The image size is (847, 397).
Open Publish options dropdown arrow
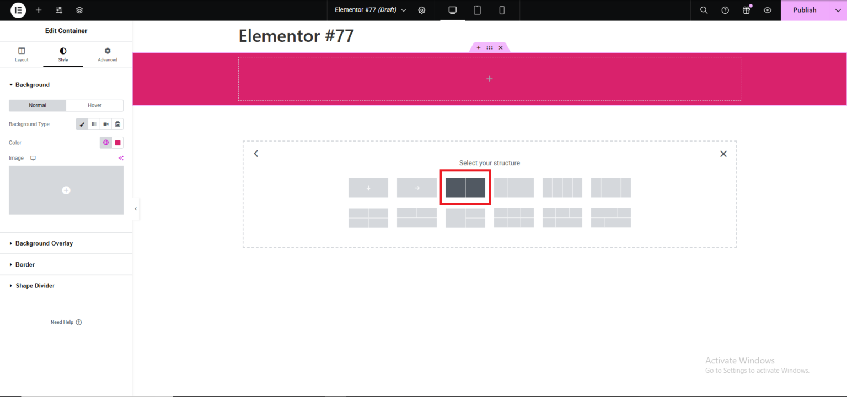(838, 10)
